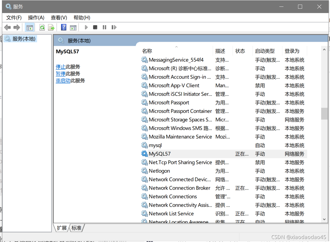Screen dimensions: 330x242
Task: Click gear icon beside Mozilla Maintenance Service
Action: click(145, 137)
